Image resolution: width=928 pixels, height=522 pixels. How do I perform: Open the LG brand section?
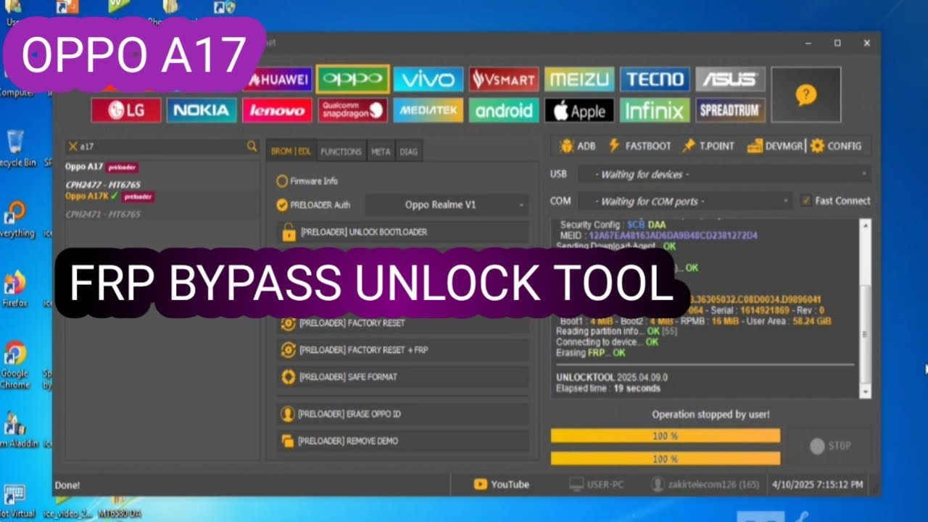pos(126,110)
